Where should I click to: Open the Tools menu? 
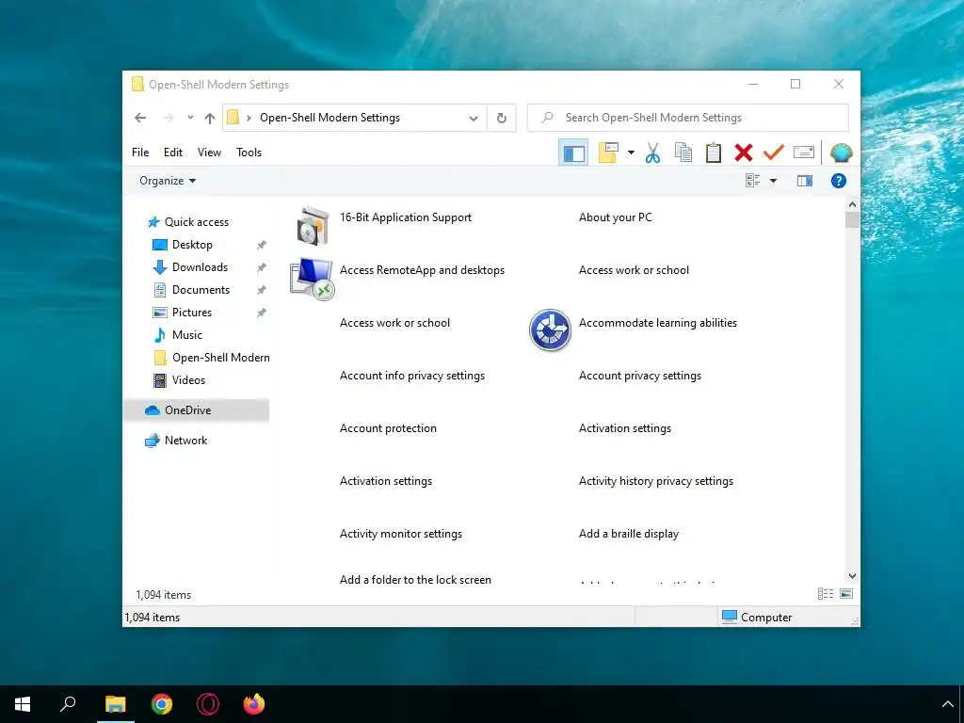(x=249, y=153)
